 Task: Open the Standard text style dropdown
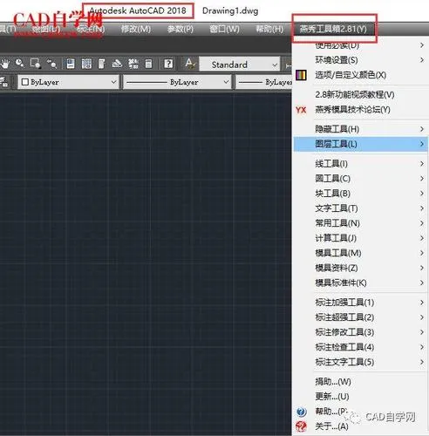pos(240,65)
